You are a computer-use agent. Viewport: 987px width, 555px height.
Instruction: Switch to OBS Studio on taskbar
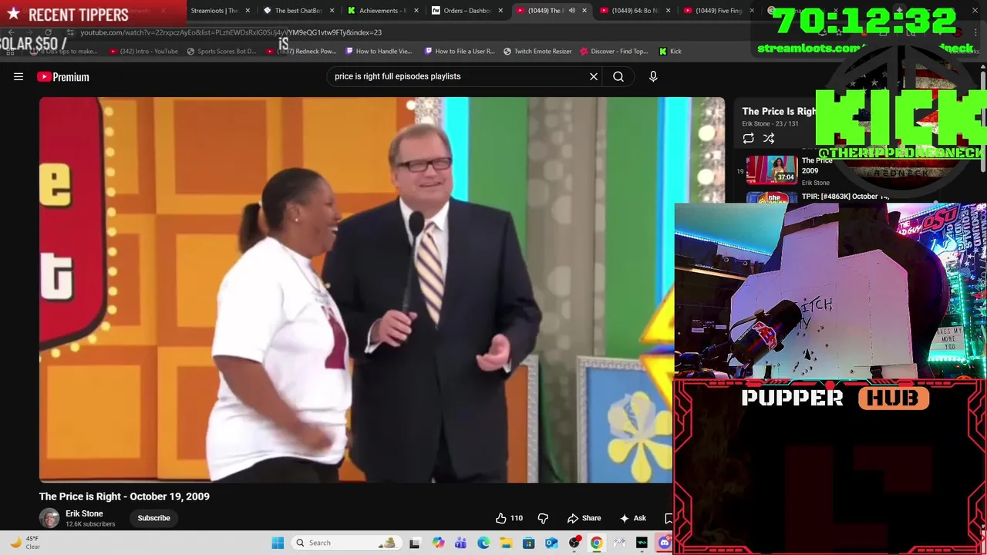coord(574,543)
